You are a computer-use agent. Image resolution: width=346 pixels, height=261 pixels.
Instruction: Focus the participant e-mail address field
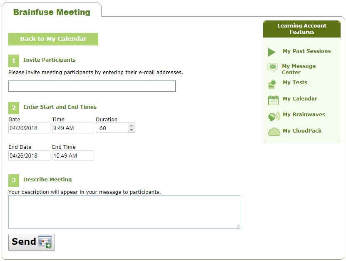pyautogui.click(x=92, y=86)
